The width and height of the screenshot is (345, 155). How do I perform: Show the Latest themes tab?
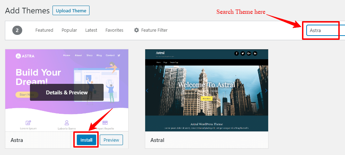(91, 30)
